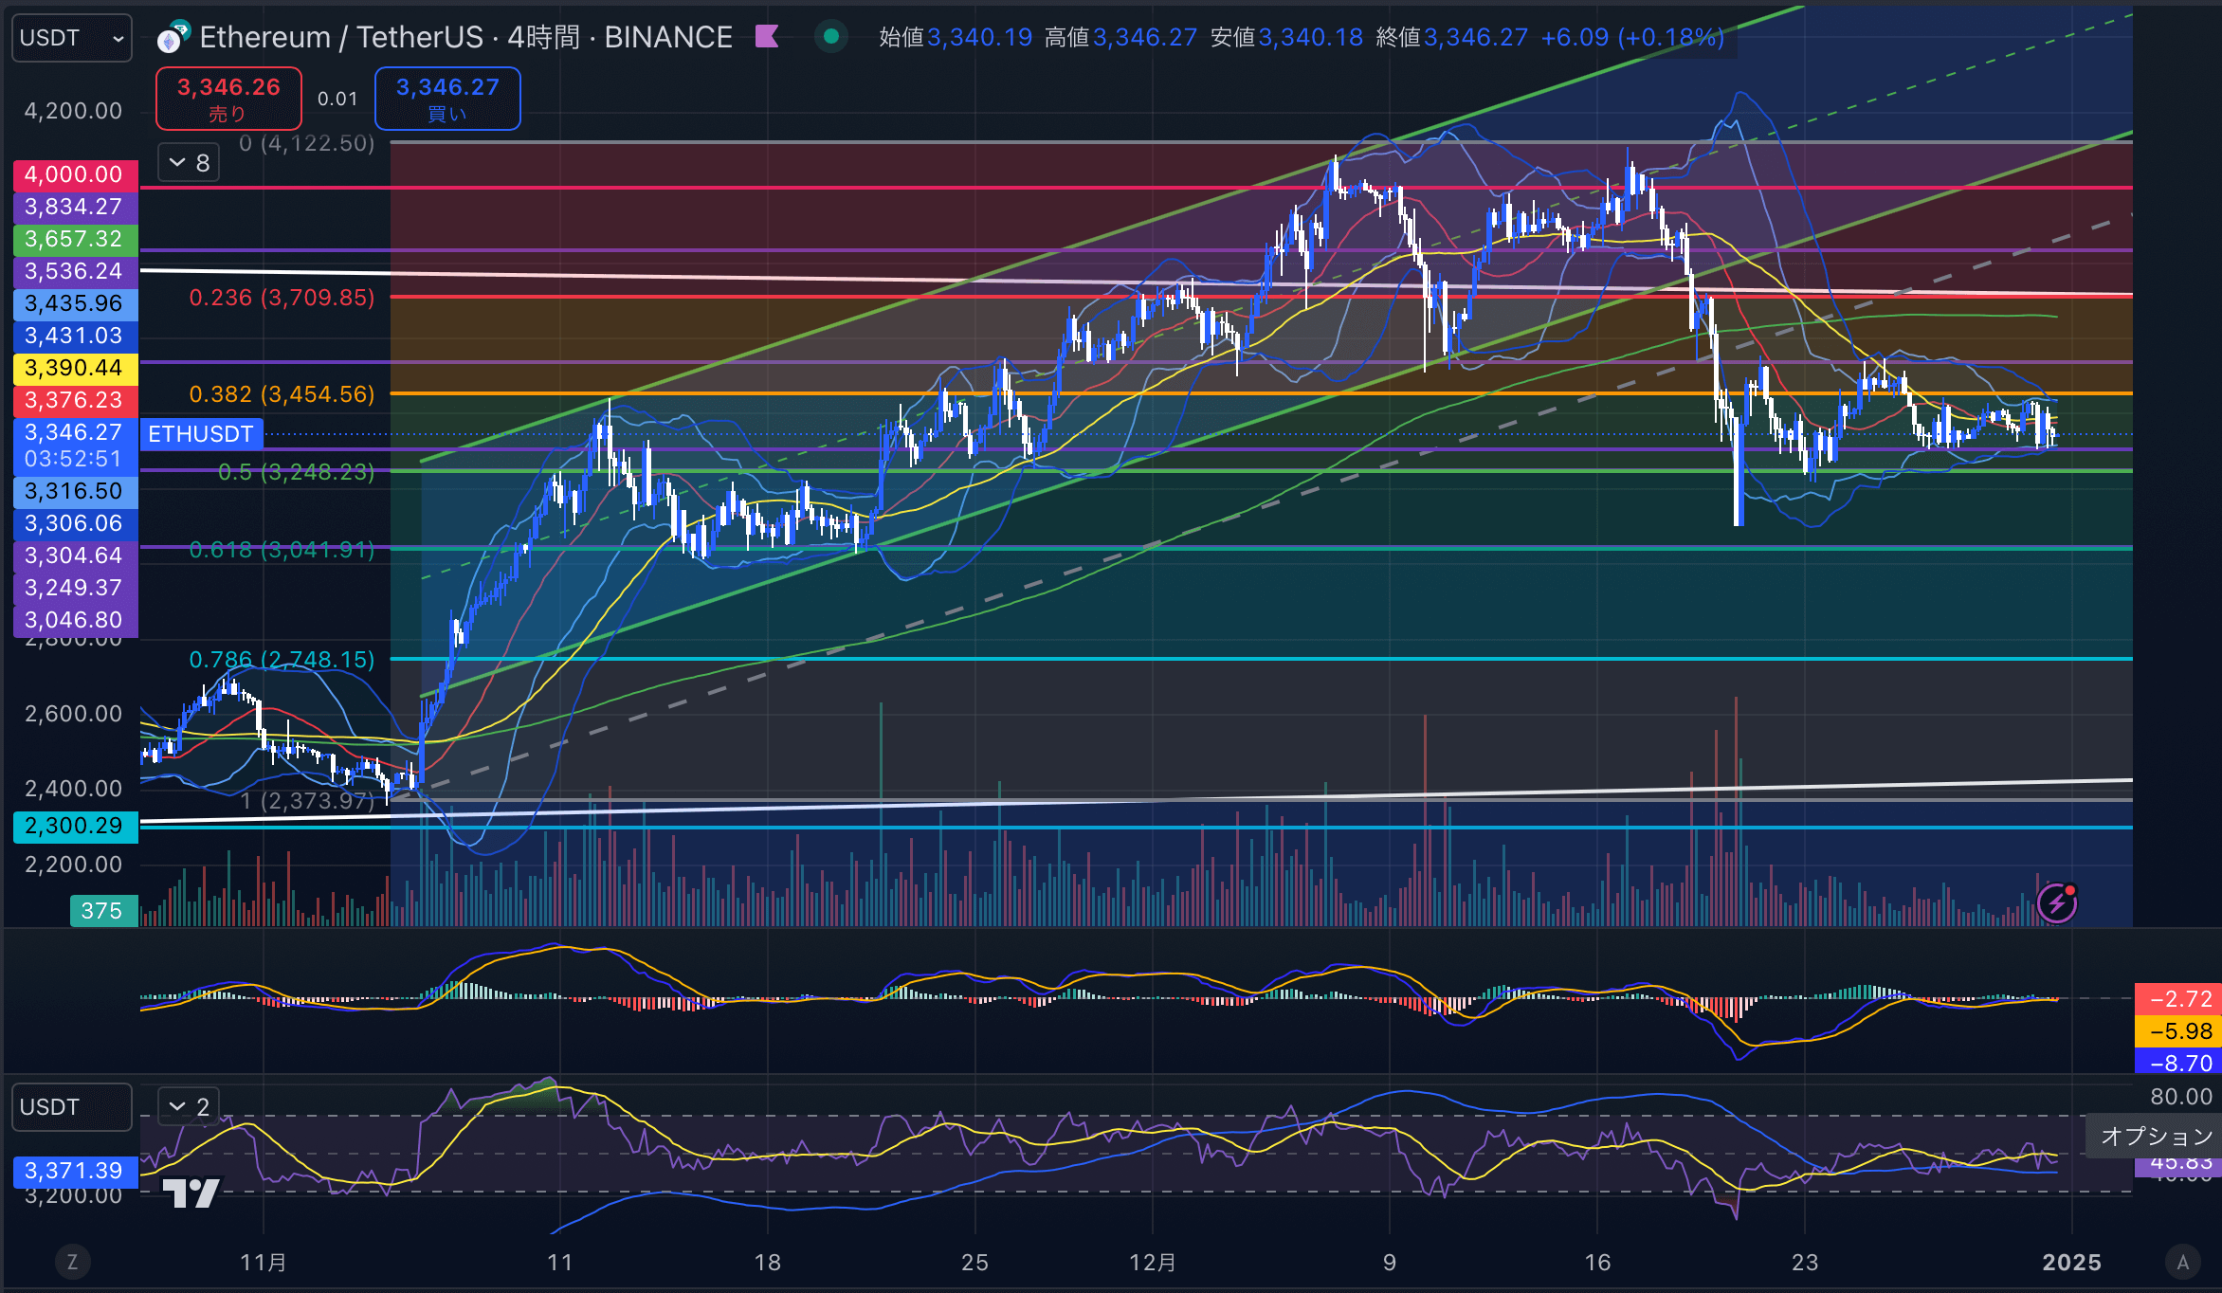Click the A auto-scale button bottom right
The height and width of the screenshot is (1293, 2222).
2182,1262
